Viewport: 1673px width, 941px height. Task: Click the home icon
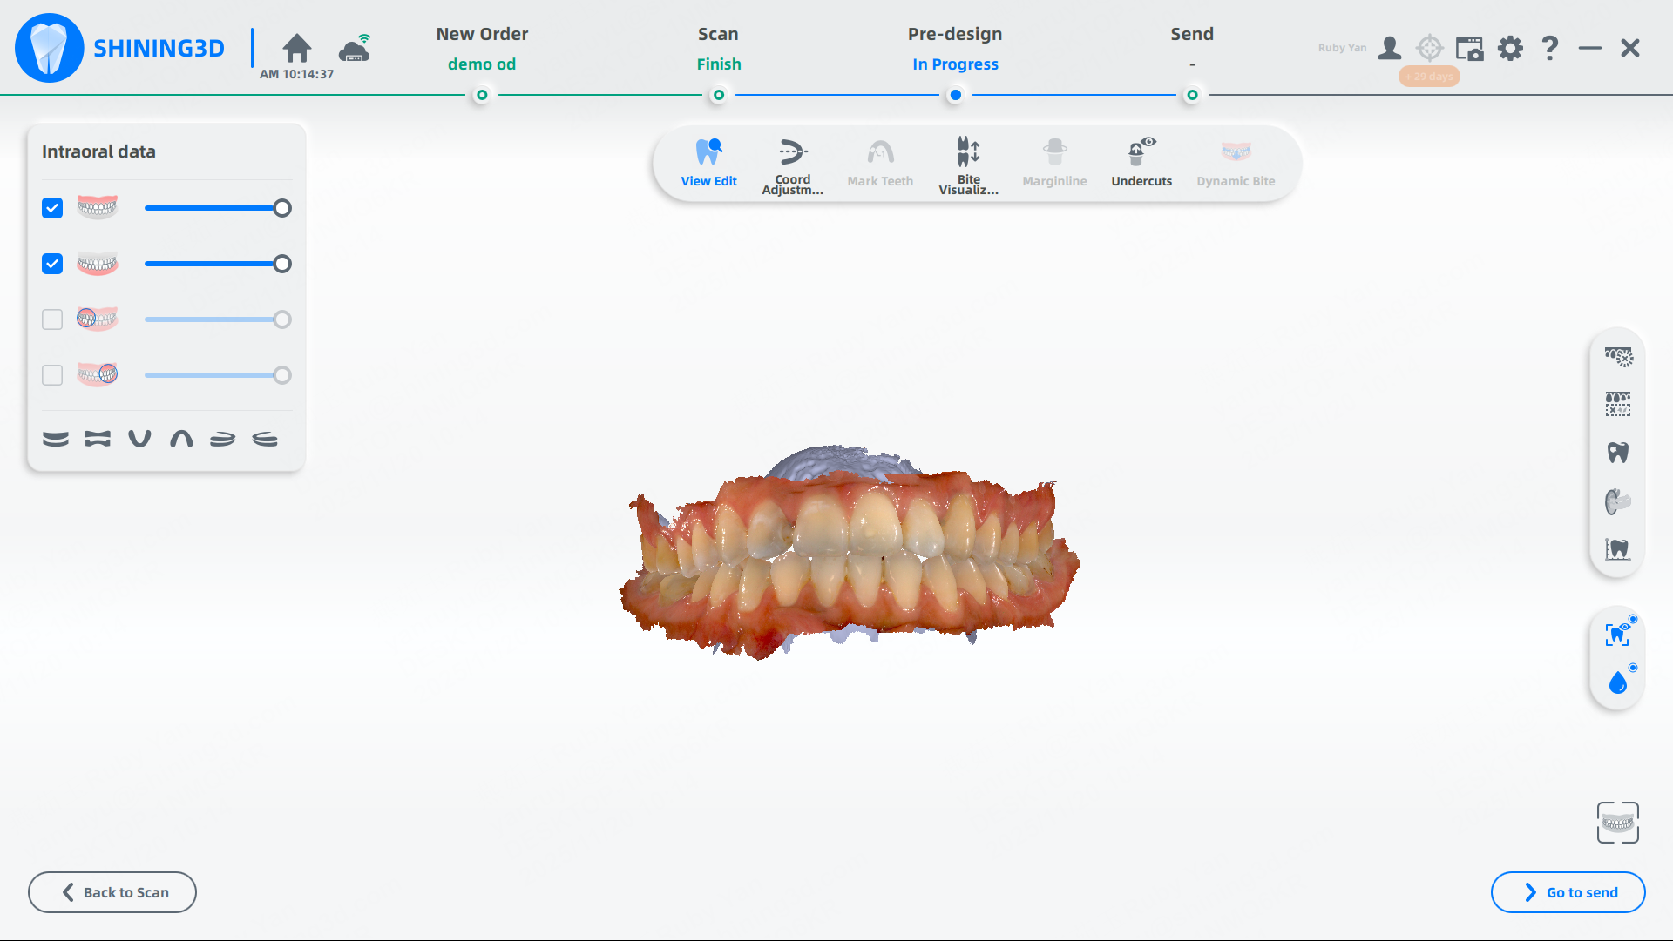[x=297, y=48]
